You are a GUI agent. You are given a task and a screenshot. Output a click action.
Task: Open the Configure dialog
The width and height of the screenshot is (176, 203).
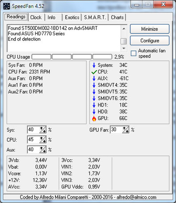[x=150, y=41]
